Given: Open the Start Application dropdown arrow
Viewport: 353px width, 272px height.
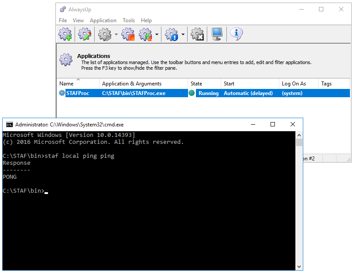Looking at the screenshot, I should click(x=116, y=34).
